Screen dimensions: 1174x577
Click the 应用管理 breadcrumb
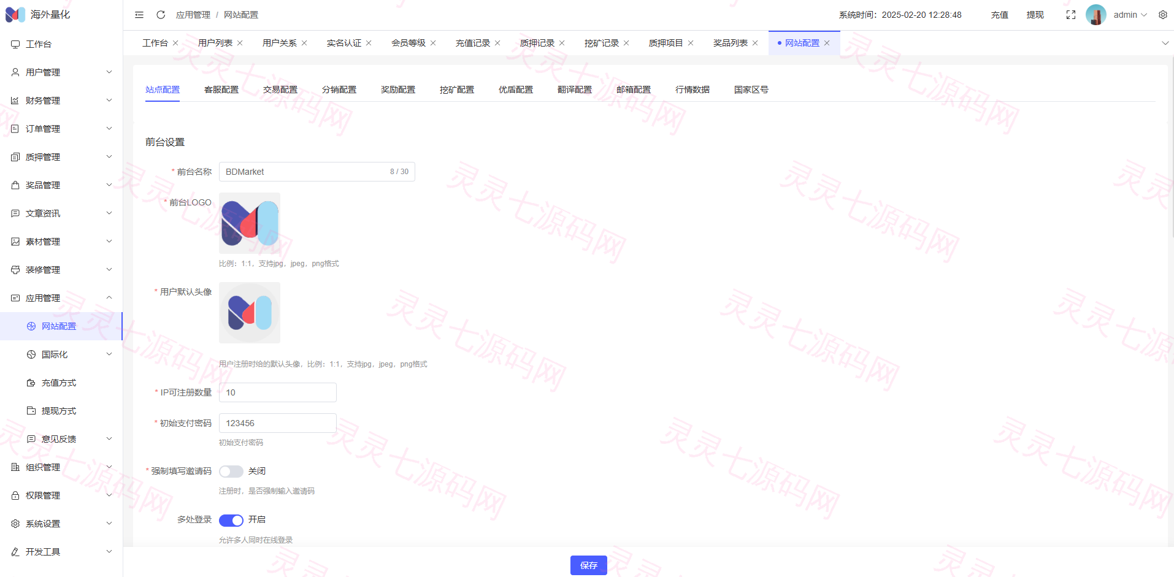point(193,15)
